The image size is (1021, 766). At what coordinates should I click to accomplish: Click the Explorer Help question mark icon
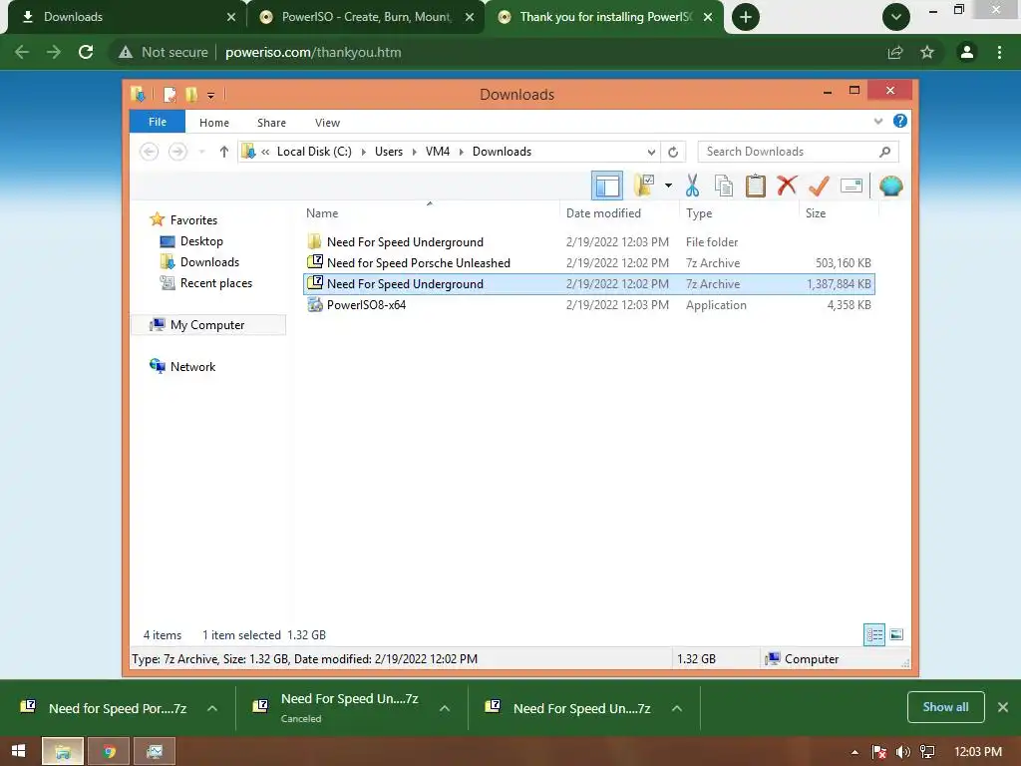pyautogui.click(x=900, y=121)
